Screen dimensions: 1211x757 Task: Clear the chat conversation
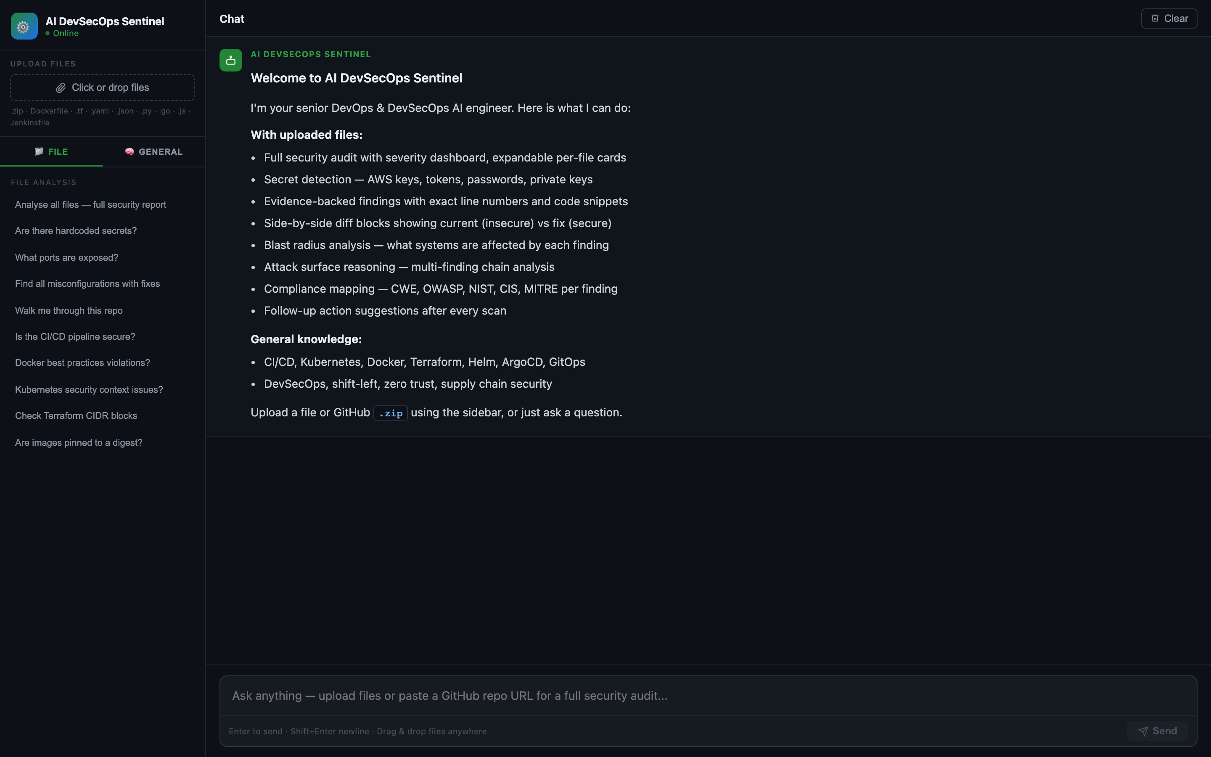pos(1169,19)
